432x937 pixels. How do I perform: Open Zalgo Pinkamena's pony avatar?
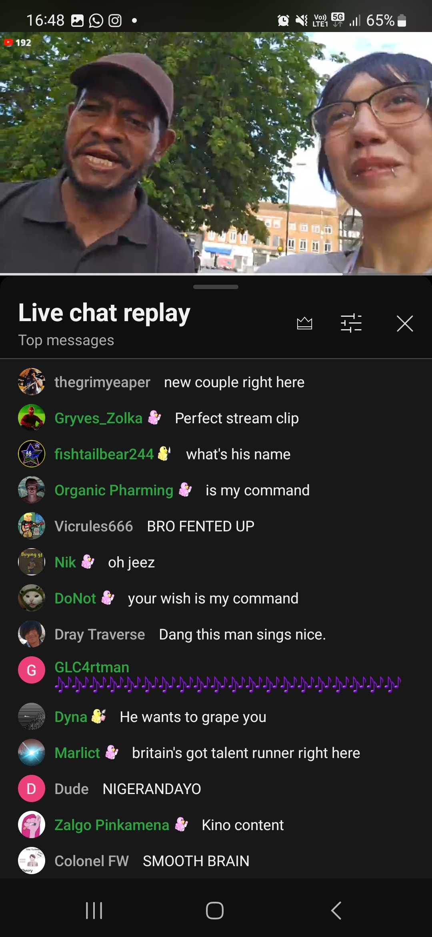pyautogui.click(x=32, y=824)
